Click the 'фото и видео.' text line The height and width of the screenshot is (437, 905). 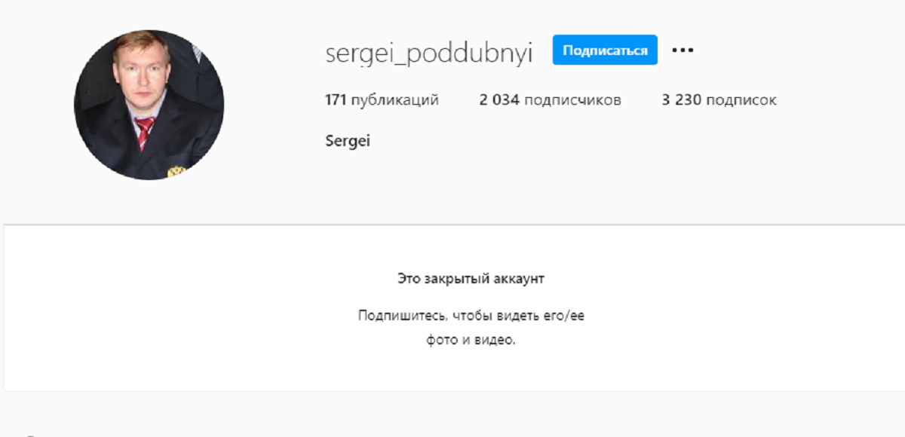point(471,340)
